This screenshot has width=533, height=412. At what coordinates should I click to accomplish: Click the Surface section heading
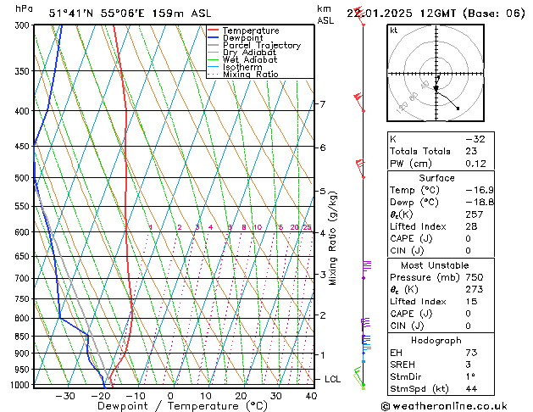tap(436, 178)
